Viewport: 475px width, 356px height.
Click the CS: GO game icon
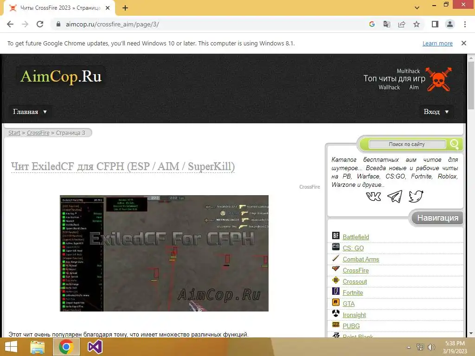[x=336, y=247]
